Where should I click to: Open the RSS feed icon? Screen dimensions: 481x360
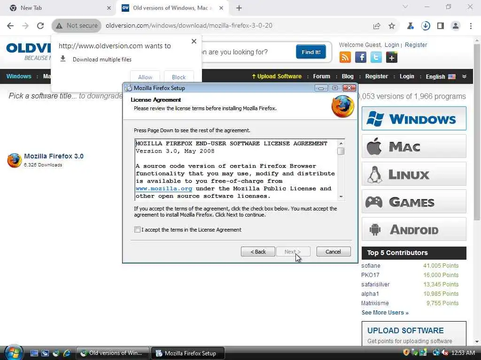[345, 57]
